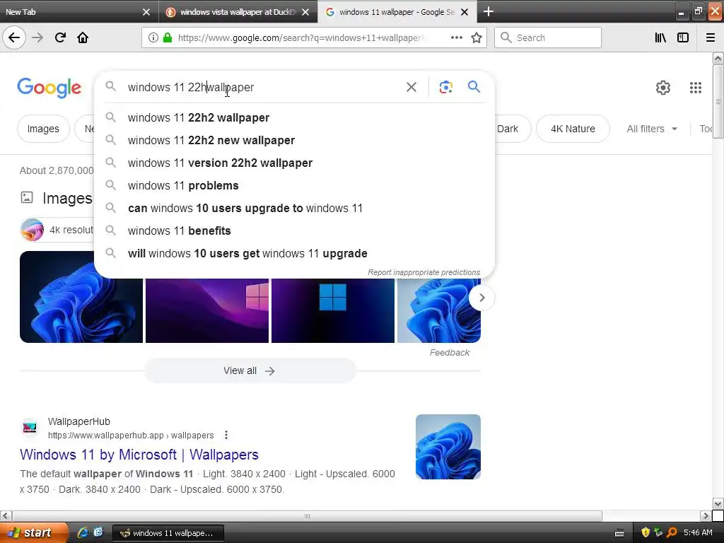The width and height of the screenshot is (724, 543).
Task: Click the orange magnifier tray icon
Action: (x=672, y=532)
